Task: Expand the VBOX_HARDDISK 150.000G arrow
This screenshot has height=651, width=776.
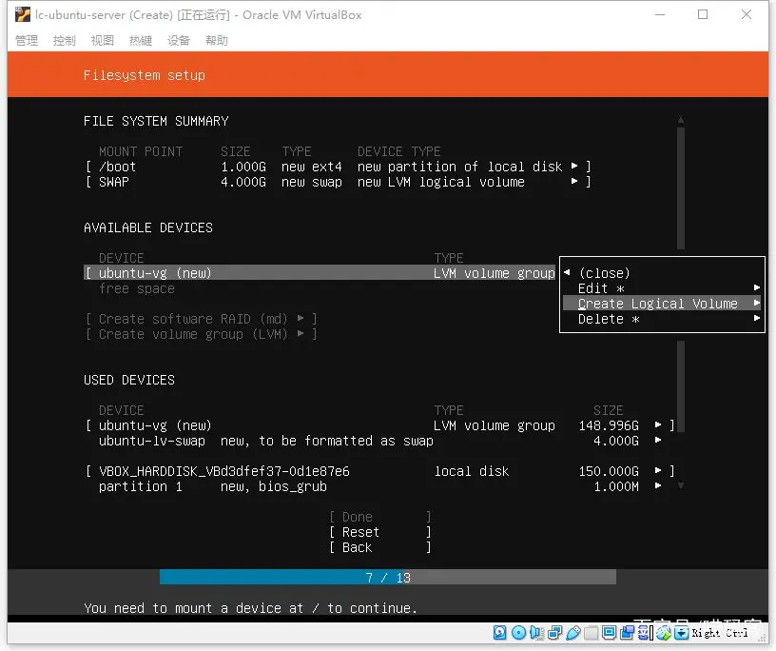Action: click(658, 470)
